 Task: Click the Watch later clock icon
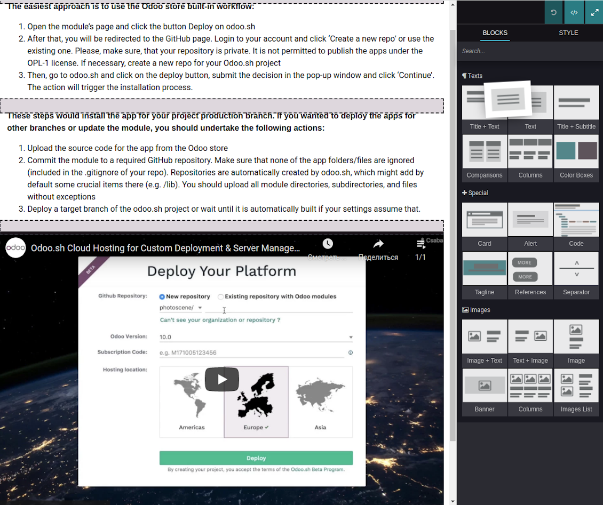pyautogui.click(x=327, y=244)
